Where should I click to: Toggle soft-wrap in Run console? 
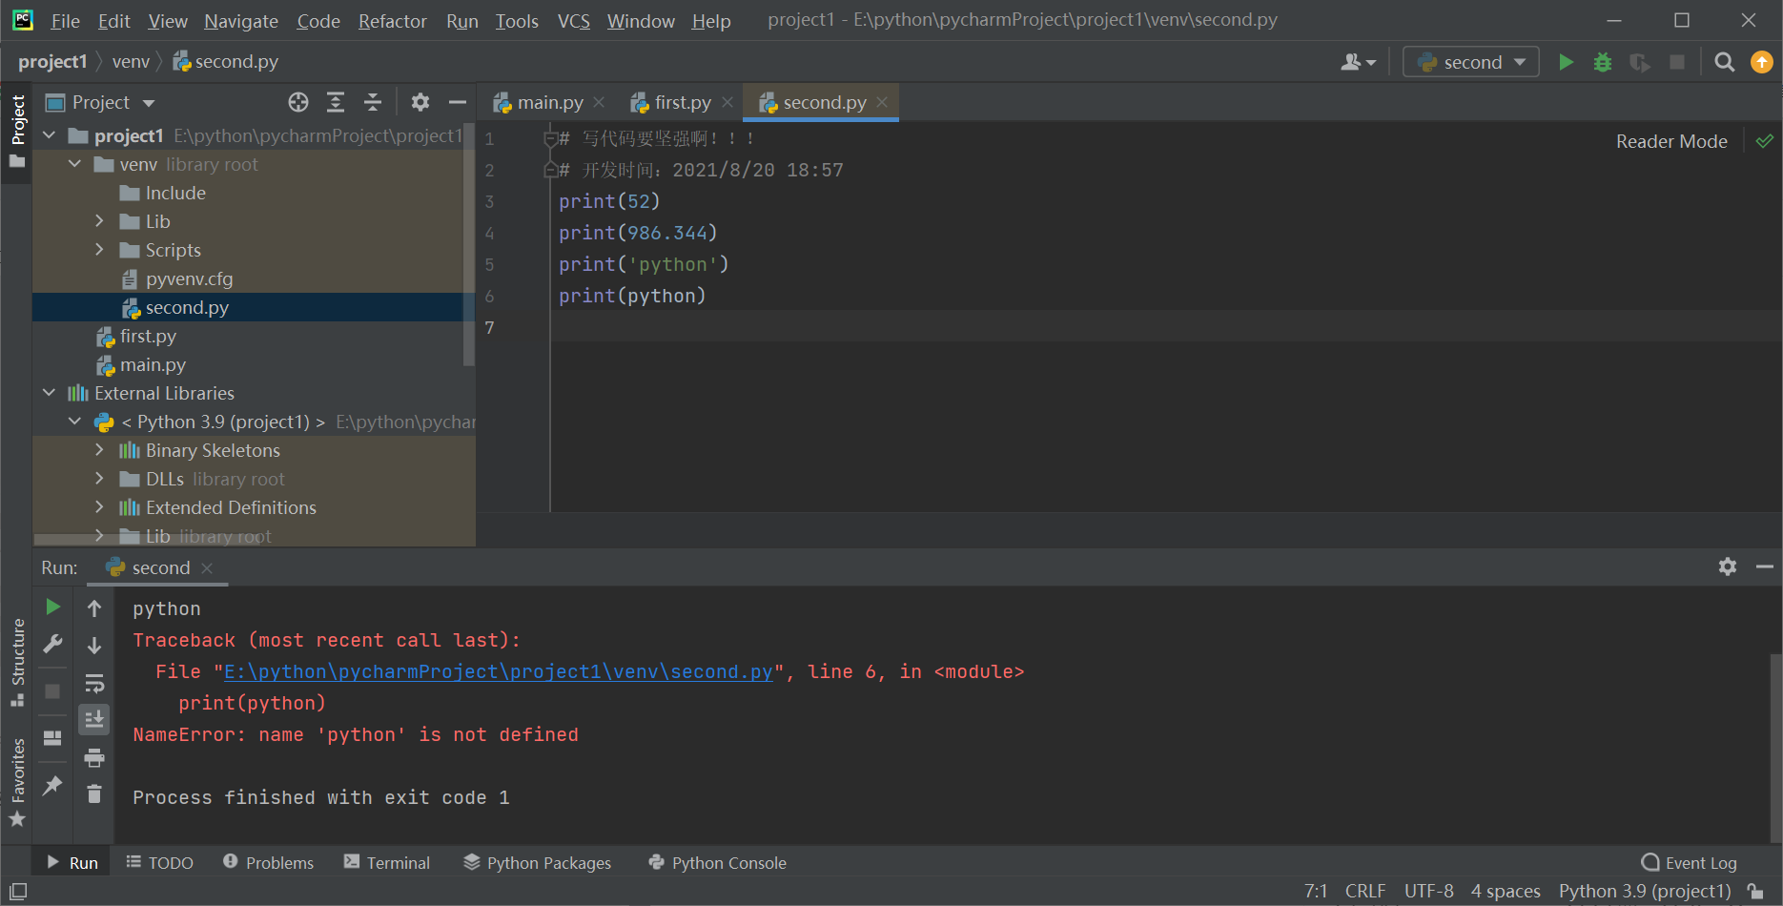point(94,683)
